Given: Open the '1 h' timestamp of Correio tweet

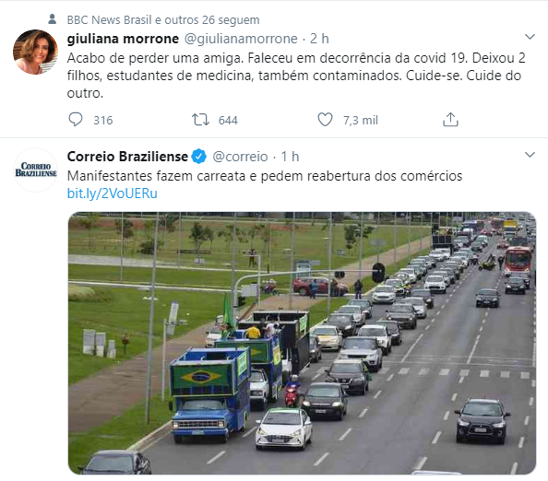Looking at the screenshot, I should click(x=290, y=157).
